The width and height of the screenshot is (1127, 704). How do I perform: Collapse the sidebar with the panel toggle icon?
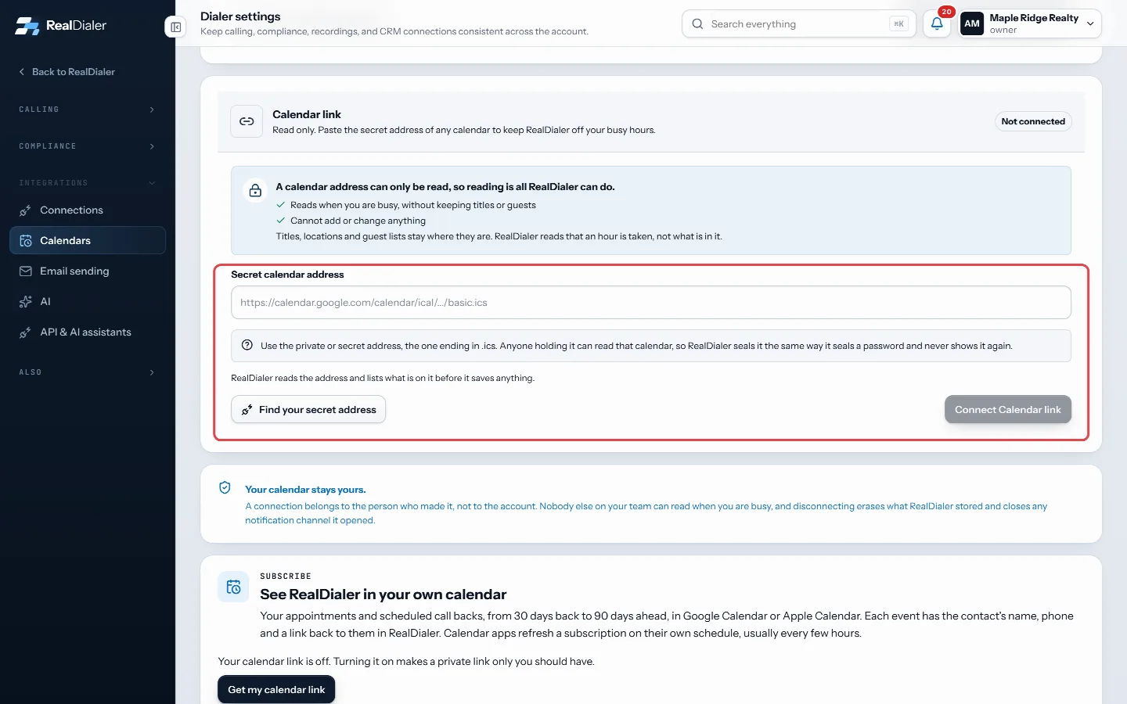tap(176, 27)
